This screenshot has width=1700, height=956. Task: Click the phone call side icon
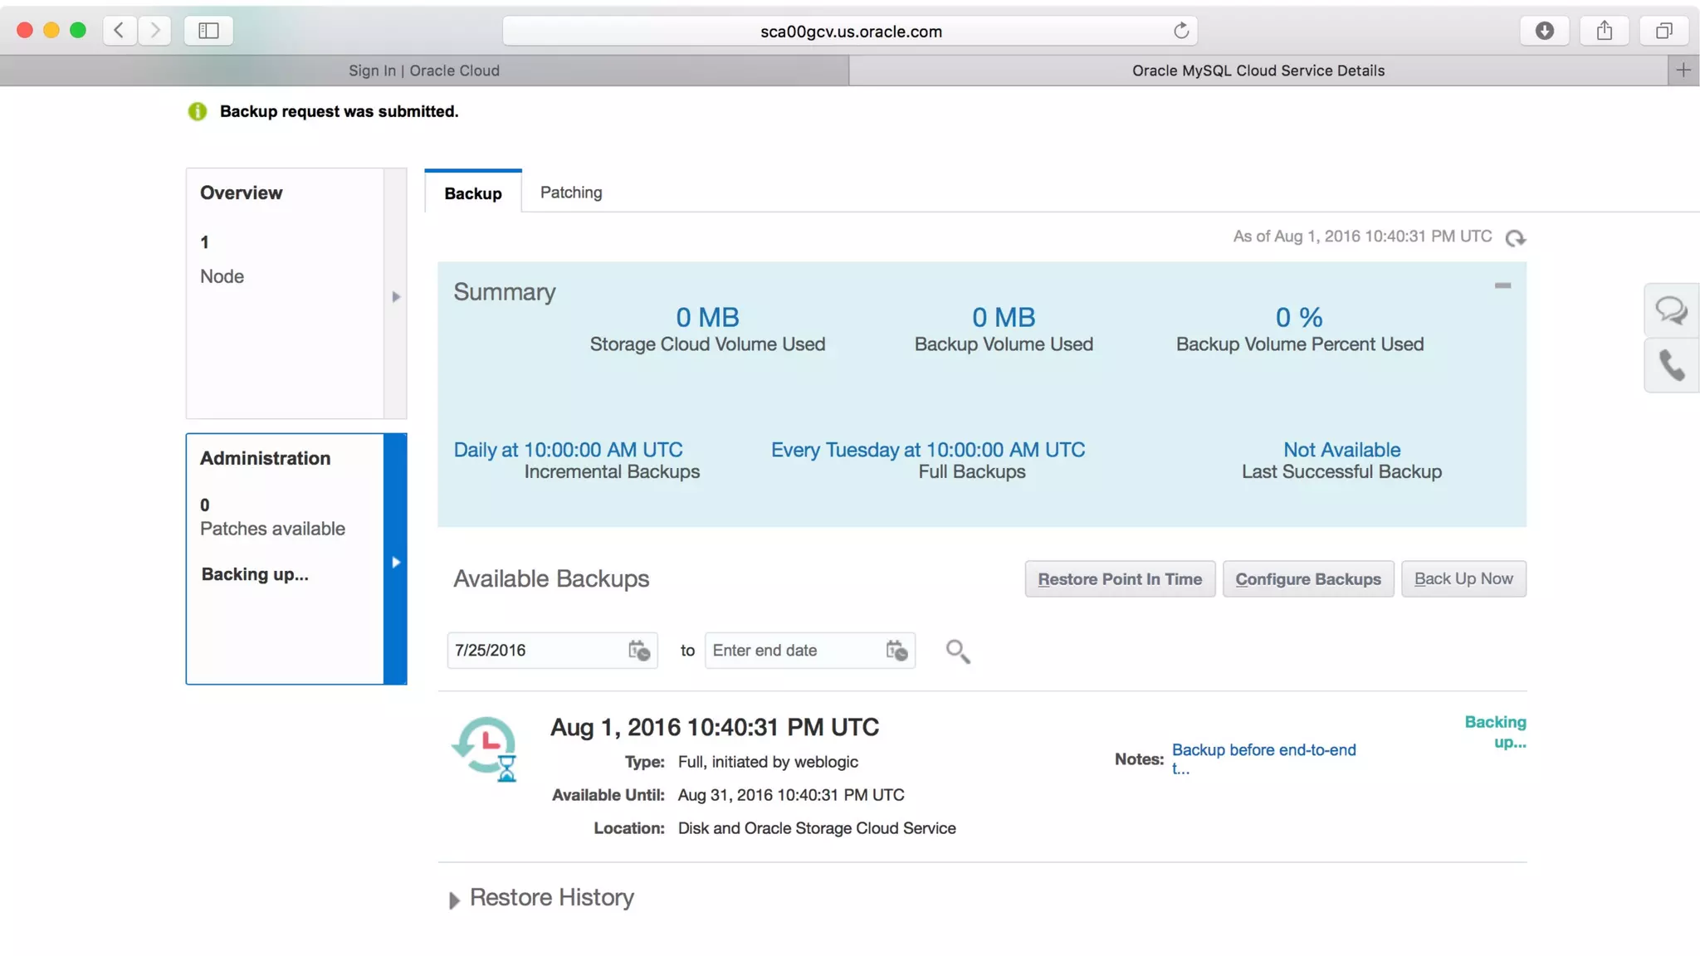pos(1670,365)
